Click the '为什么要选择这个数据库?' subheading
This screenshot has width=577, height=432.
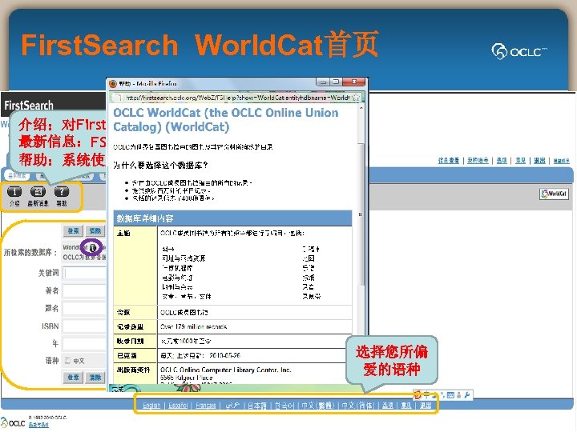160,166
